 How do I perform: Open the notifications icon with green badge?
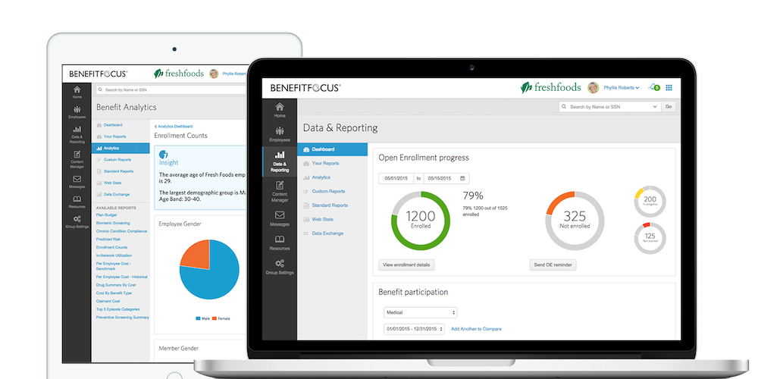653,88
